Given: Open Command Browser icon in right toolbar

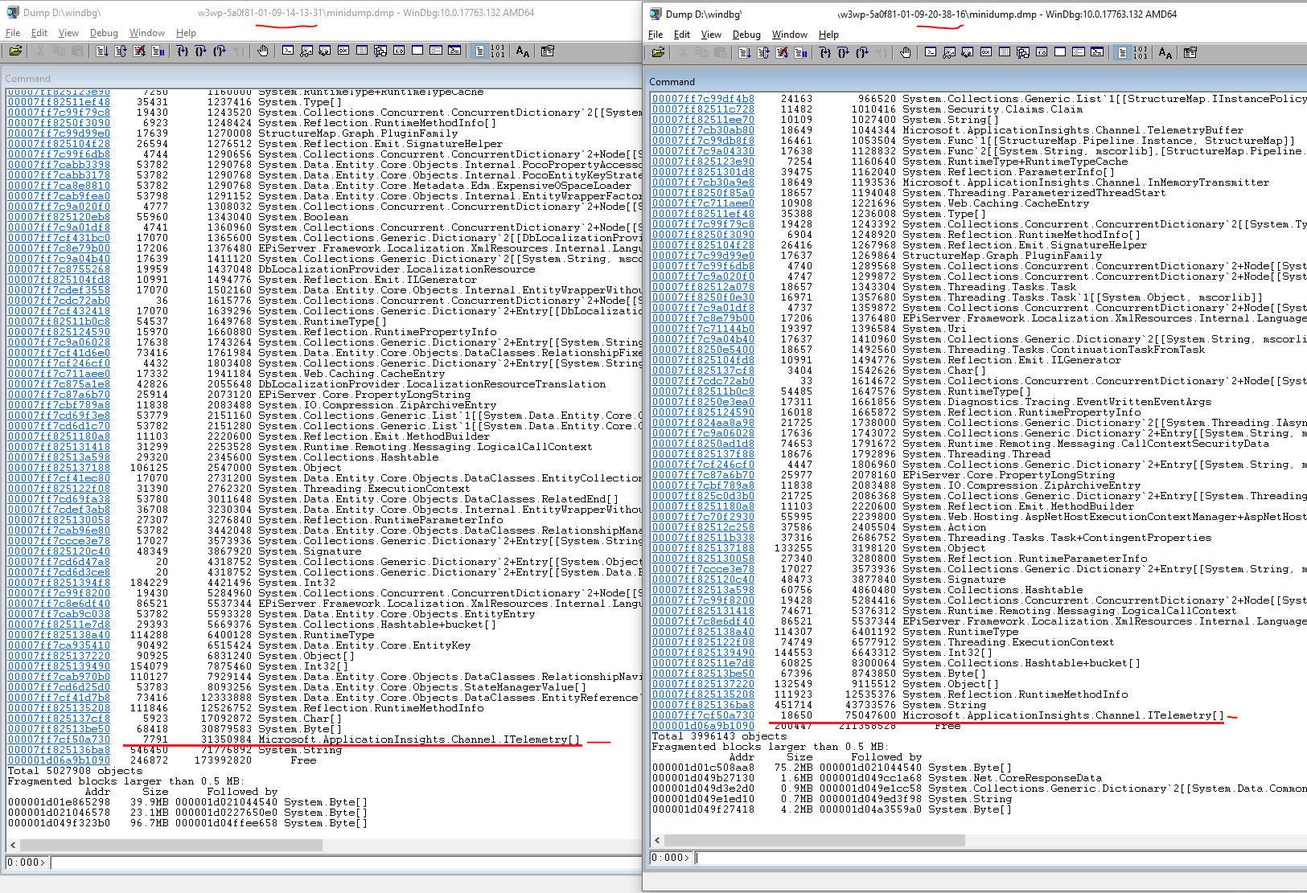Looking at the screenshot, I should pyautogui.click(x=1096, y=52).
